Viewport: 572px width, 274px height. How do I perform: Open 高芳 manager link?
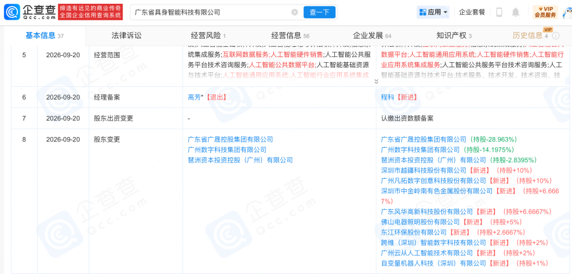[x=194, y=97]
